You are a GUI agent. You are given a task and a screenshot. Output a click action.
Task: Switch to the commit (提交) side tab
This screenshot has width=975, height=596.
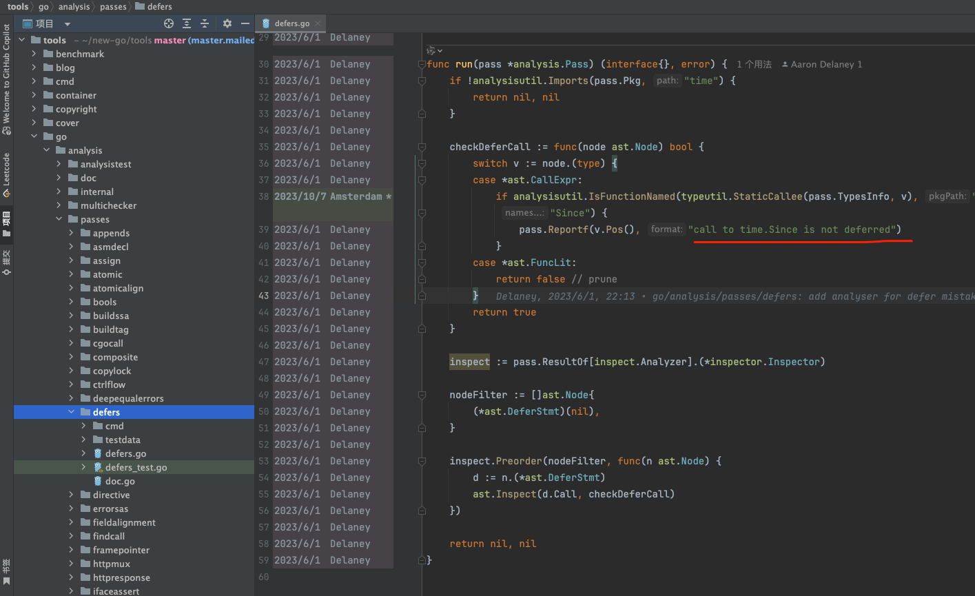(x=6, y=263)
